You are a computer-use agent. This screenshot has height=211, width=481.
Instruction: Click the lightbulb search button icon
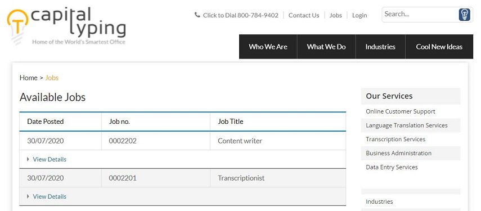[x=465, y=15]
